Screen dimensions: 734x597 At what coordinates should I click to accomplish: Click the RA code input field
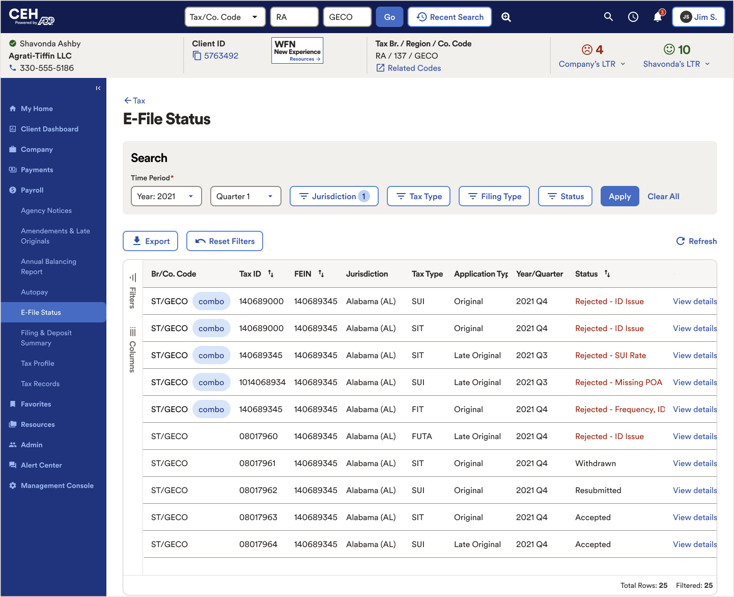pyautogui.click(x=294, y=17)
